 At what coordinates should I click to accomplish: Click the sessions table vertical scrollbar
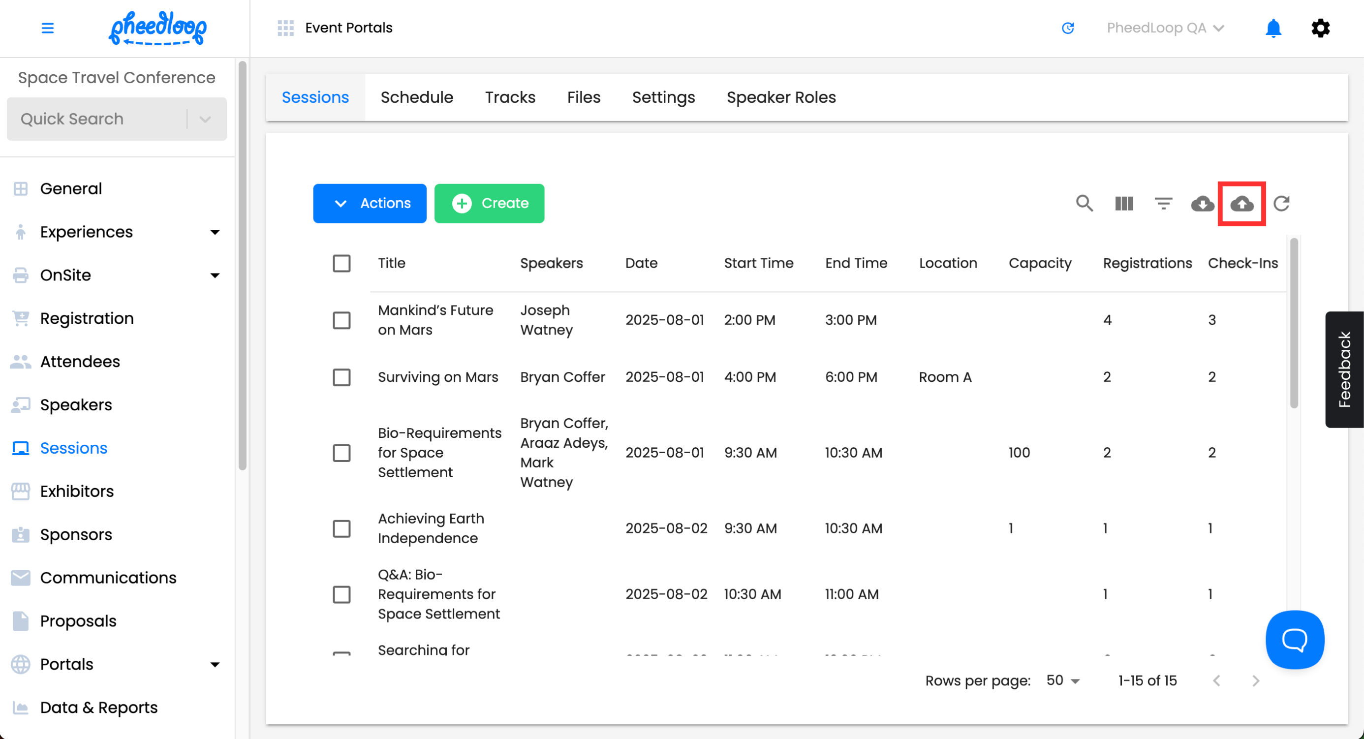[1294, 323]
